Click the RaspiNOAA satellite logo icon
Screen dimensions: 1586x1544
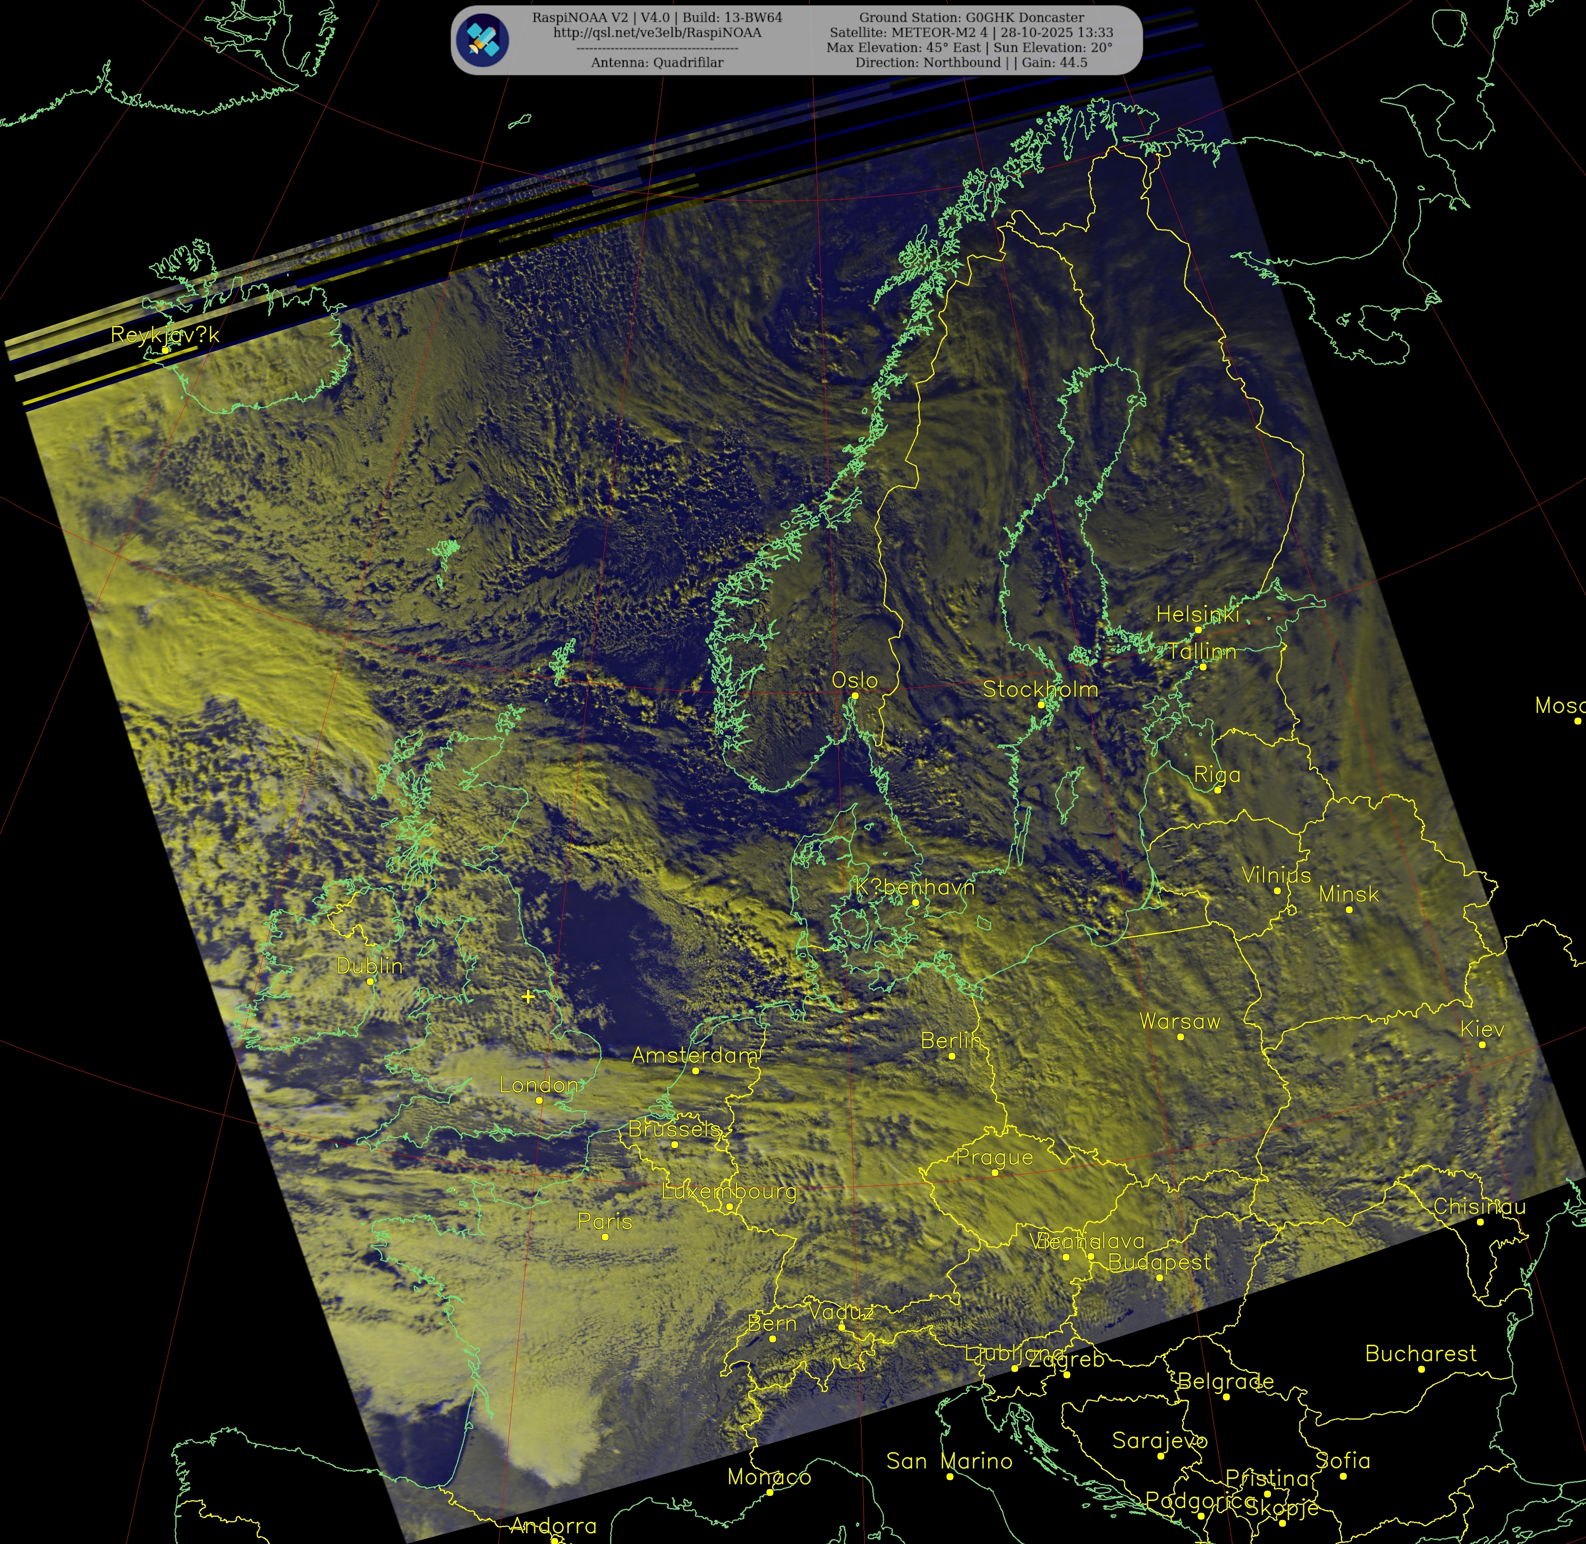point(482,40)
